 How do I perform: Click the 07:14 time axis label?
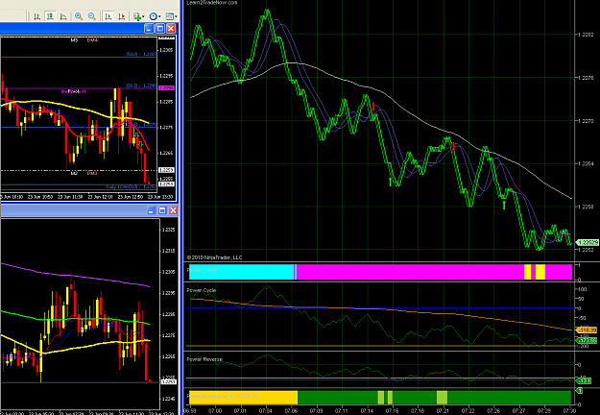(367, 411)
